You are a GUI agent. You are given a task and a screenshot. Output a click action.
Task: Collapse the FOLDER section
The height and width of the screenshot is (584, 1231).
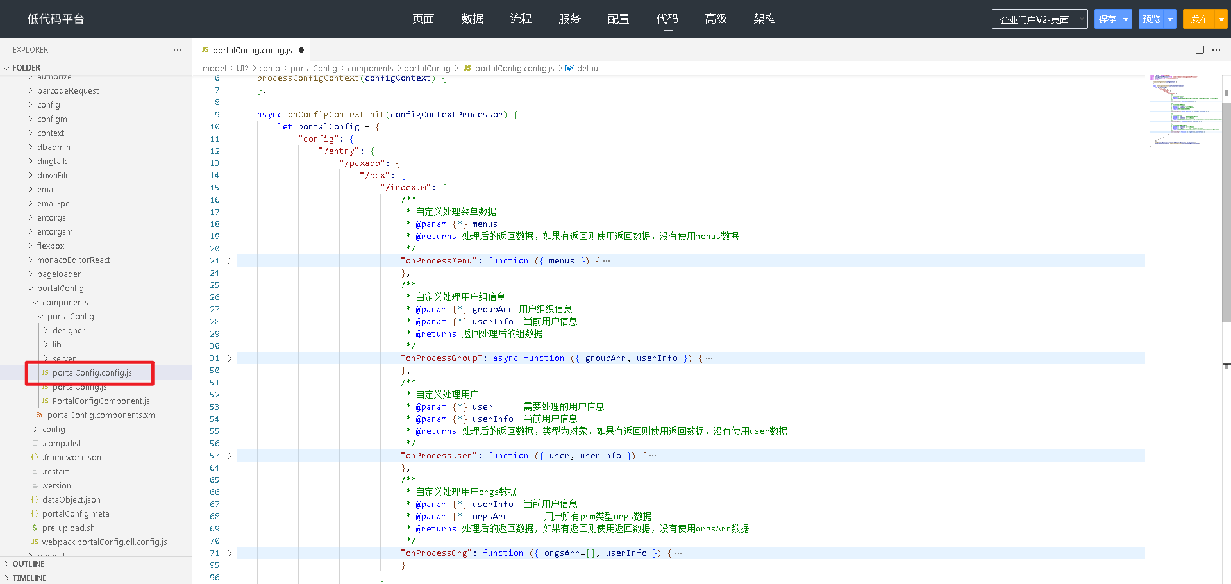point(26,68)
